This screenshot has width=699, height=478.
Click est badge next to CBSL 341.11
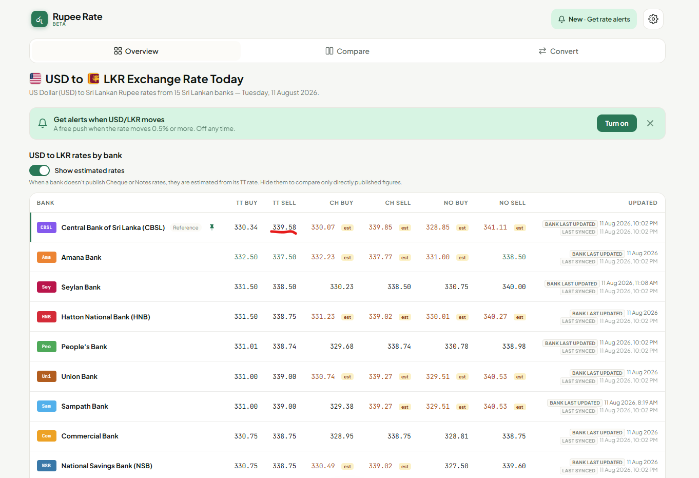pos(520,228)
